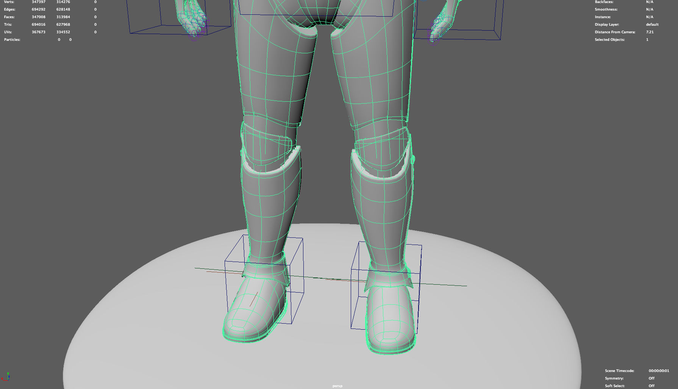Click the Distance From Camera: label
Screen dimensions: 678x389
pyautogui.click(x=615, y=32)
